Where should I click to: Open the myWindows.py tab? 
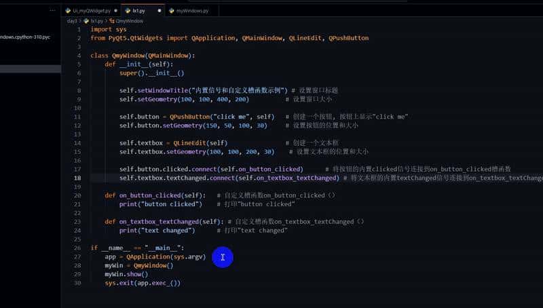192,11
